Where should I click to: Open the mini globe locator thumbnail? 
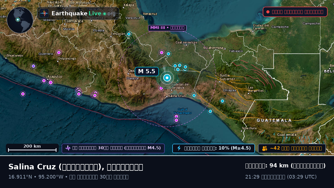click(x=20, y=20)
